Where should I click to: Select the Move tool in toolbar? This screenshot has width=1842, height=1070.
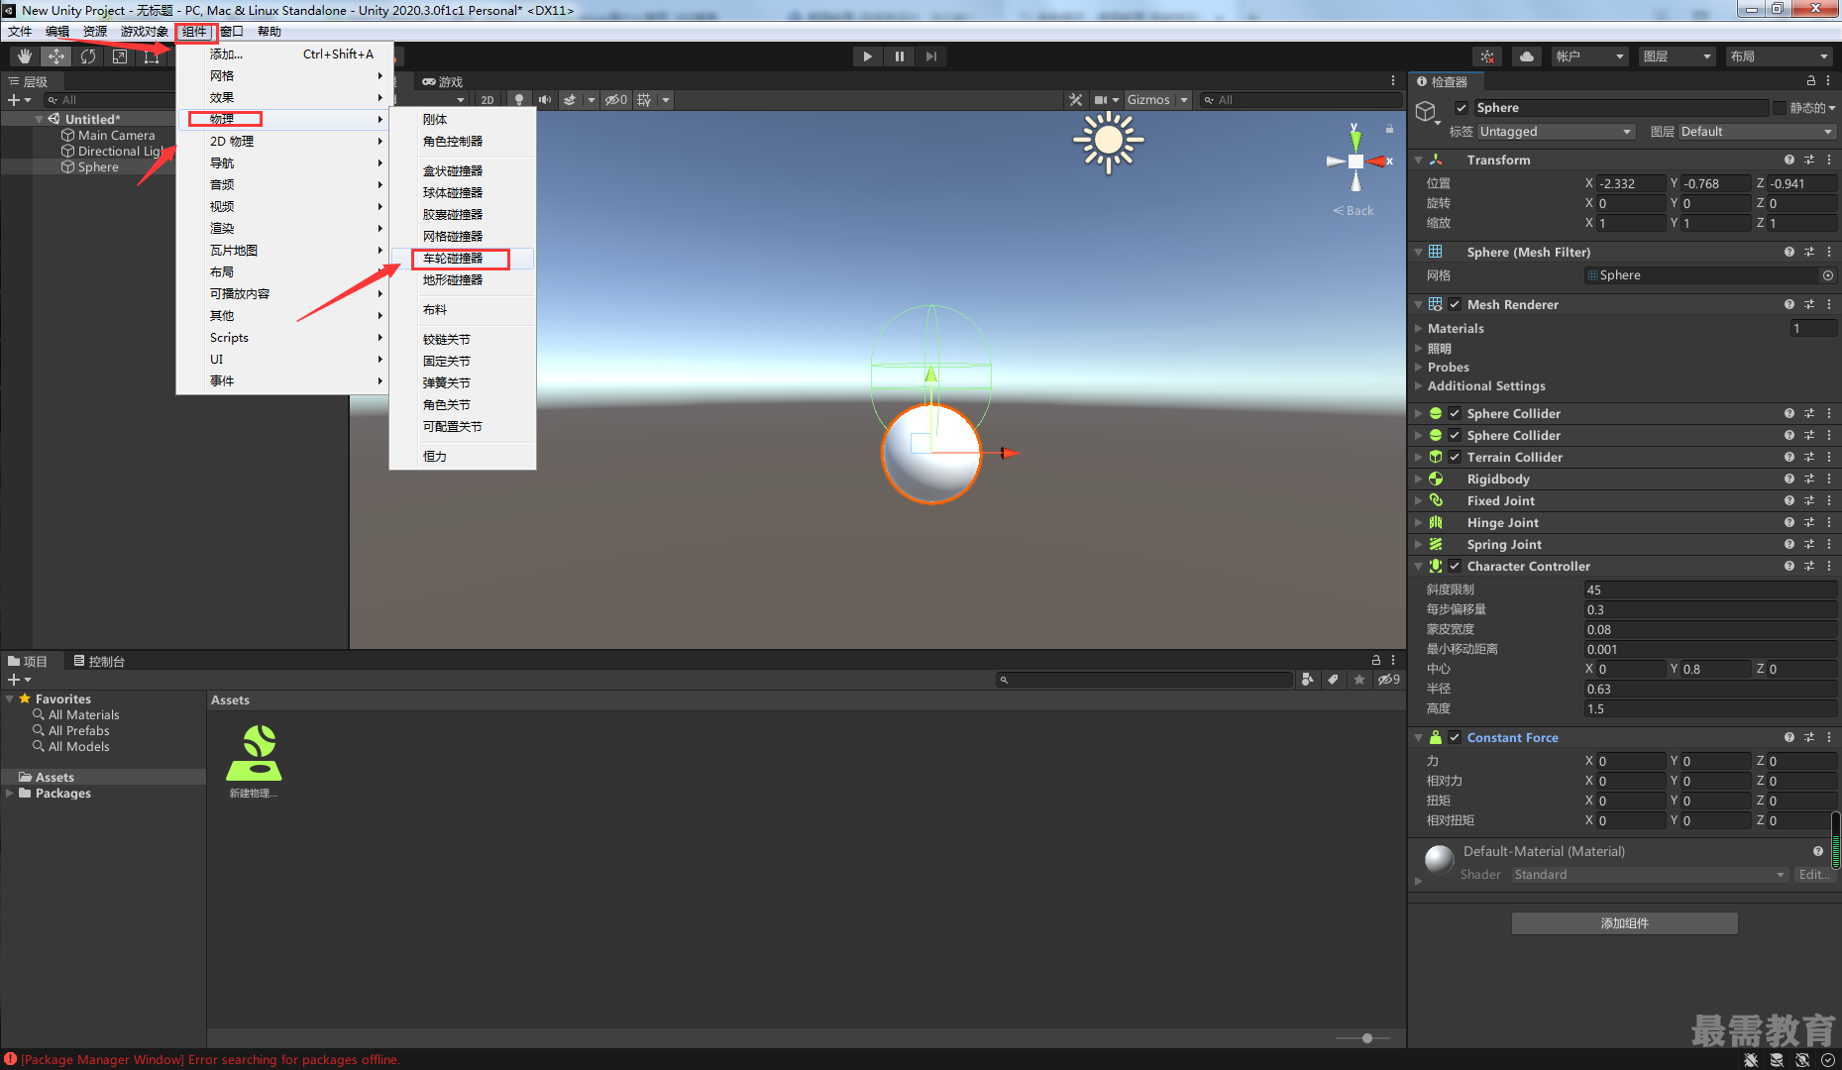point(55,56)
